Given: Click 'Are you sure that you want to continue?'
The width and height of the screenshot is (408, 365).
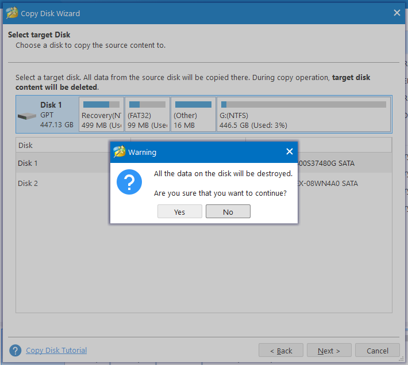Looking at the screenshot, I should 220,193.
